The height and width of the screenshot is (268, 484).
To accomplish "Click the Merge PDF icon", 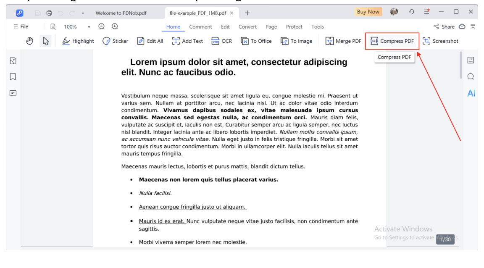I will pyautogui.click(x=344, y=41).
